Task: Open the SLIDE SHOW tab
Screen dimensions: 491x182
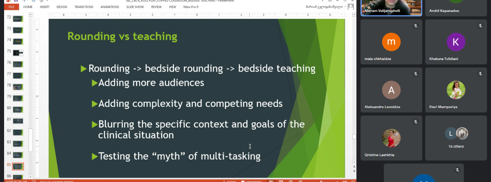Action: pyautogui.click(x=135, y=7)
